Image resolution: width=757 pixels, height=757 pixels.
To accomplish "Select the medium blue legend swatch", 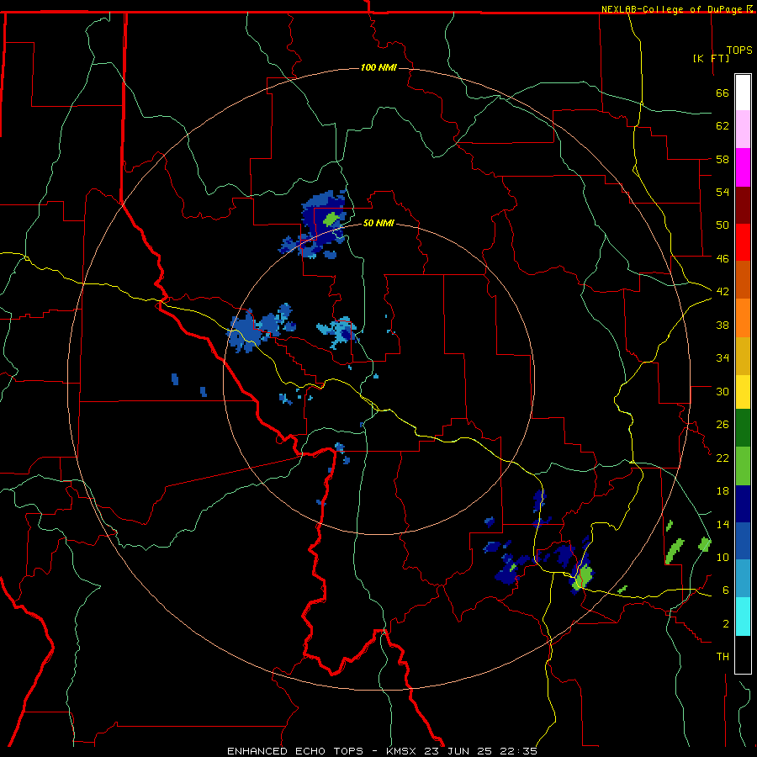I will 743,541.
